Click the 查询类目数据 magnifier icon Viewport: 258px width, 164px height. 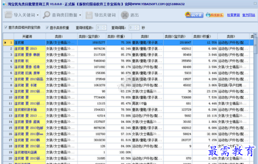click(46, 15)
